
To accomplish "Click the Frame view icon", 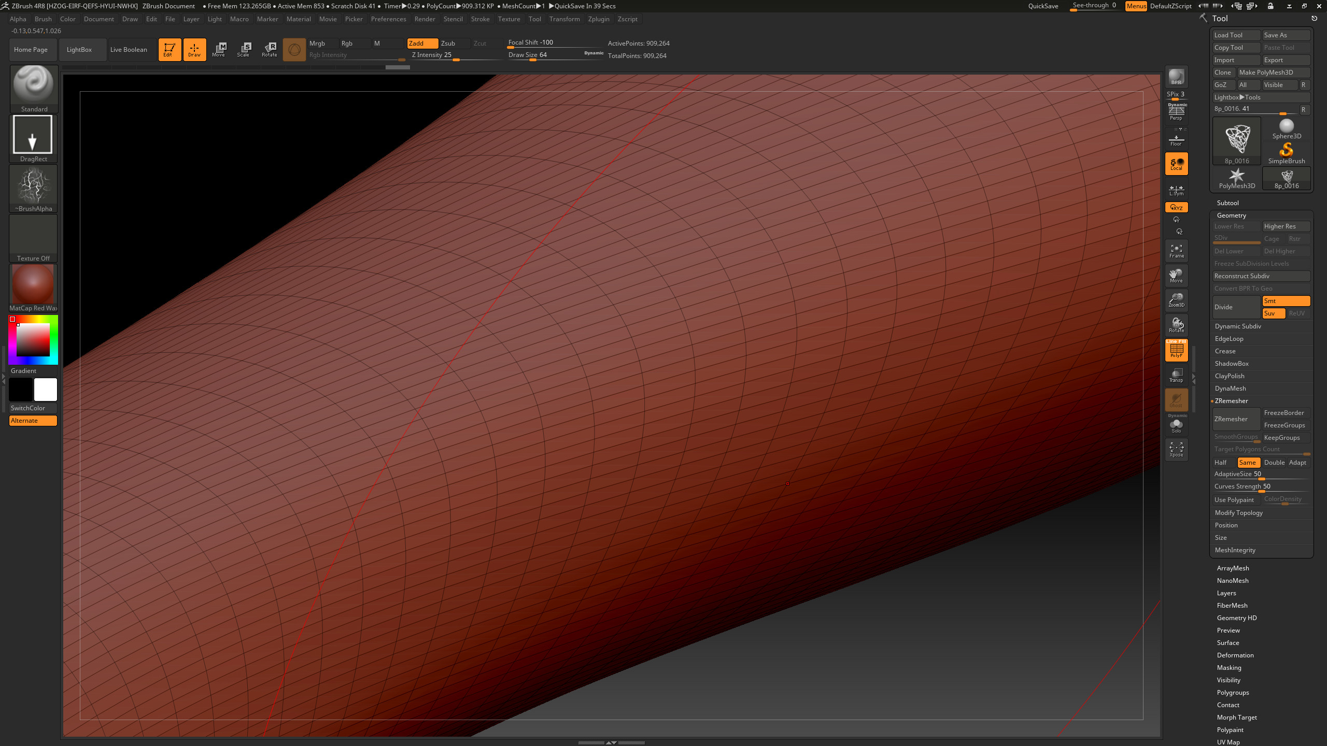I will coord(1176,251).
